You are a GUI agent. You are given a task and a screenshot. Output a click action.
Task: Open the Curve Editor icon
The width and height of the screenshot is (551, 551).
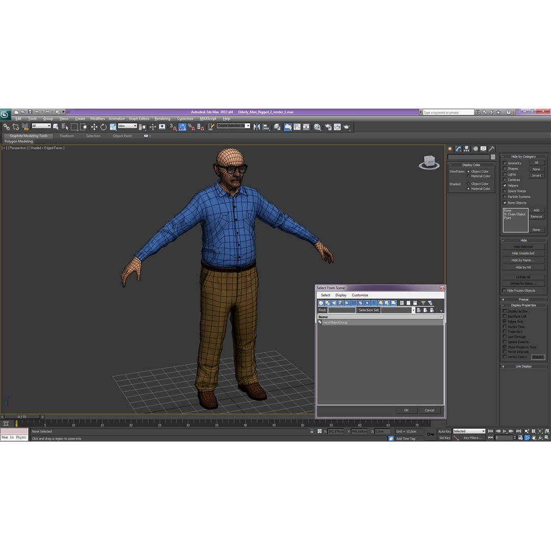coord(297,127)
